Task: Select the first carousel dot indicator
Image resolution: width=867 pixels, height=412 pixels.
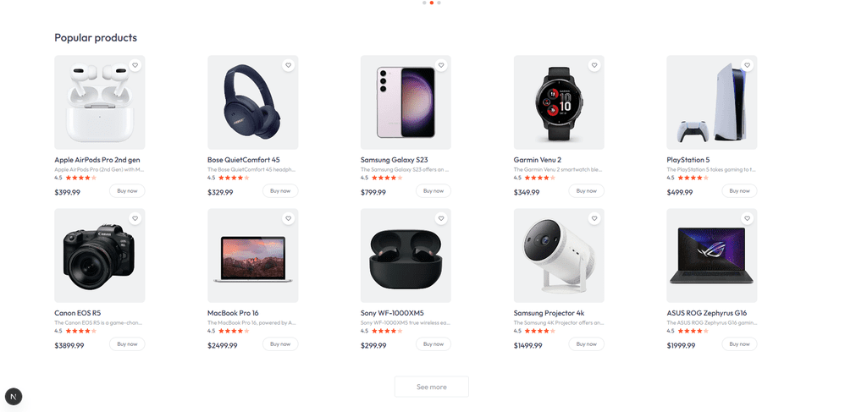Action: pyautogui.click(x=424, y=3)
